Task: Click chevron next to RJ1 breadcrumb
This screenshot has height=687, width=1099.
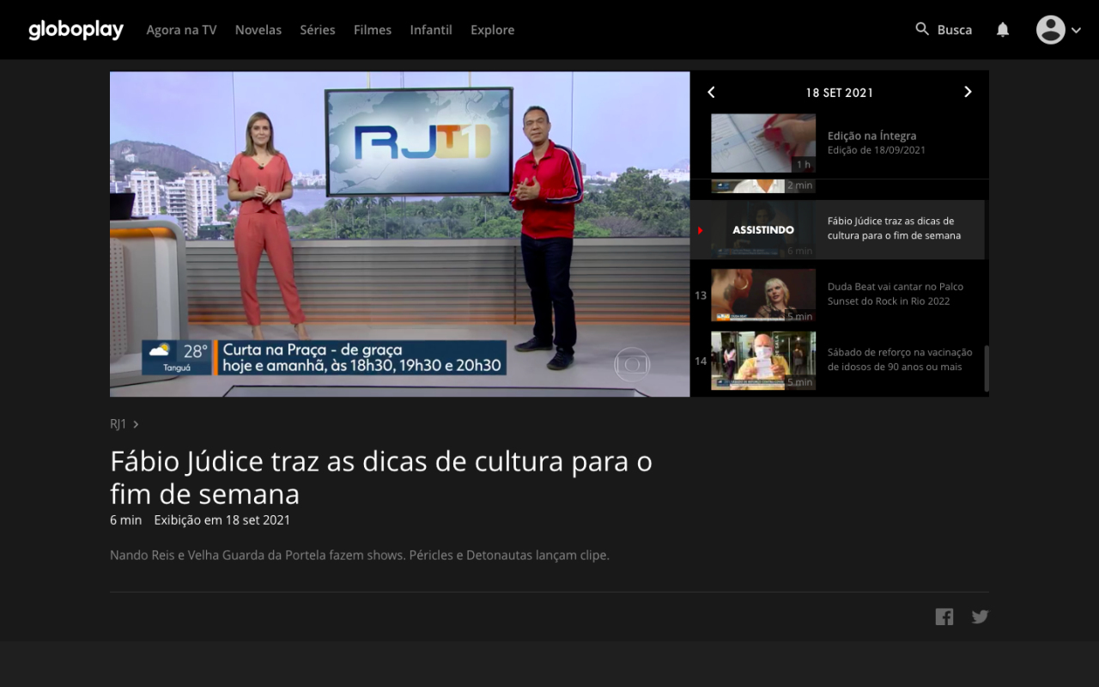Action: 137,424
